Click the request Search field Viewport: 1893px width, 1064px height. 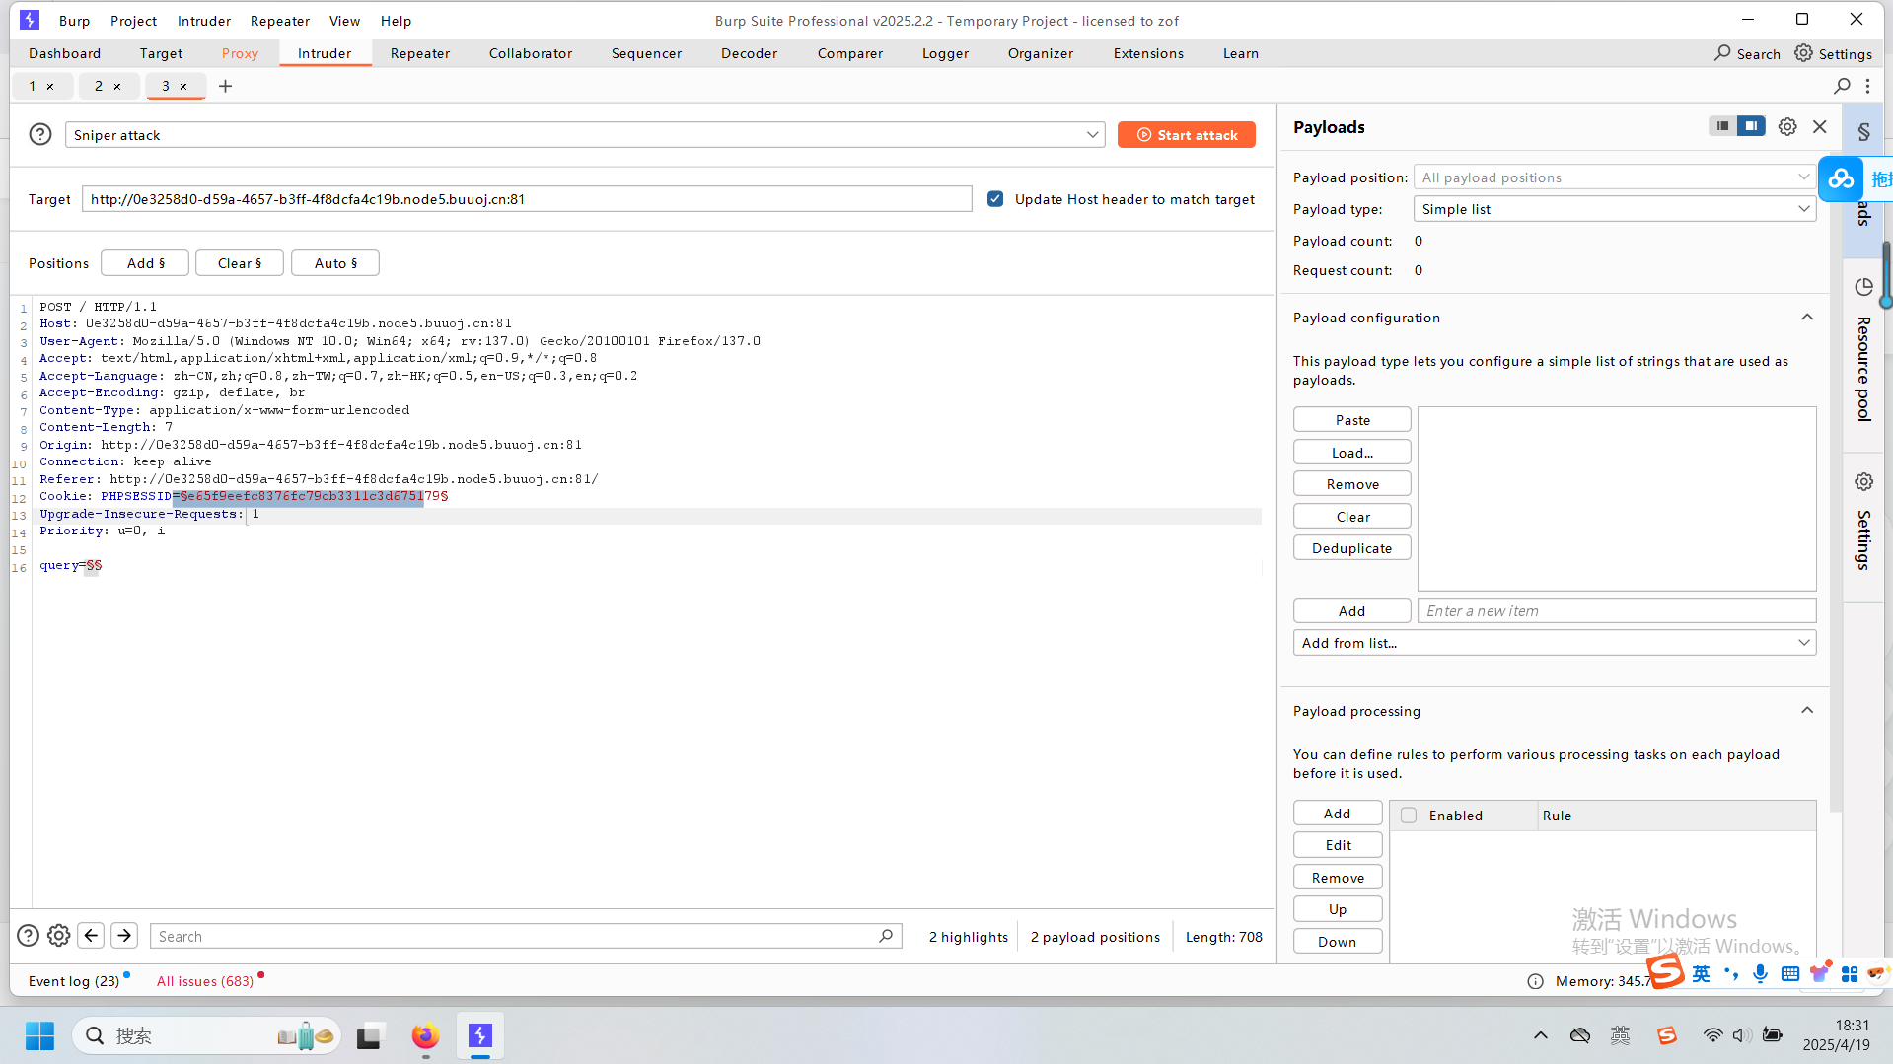[526, 937]
